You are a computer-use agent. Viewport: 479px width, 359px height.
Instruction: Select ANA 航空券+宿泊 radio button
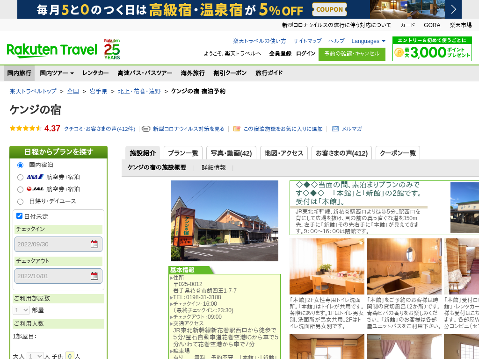coord(20,177)
